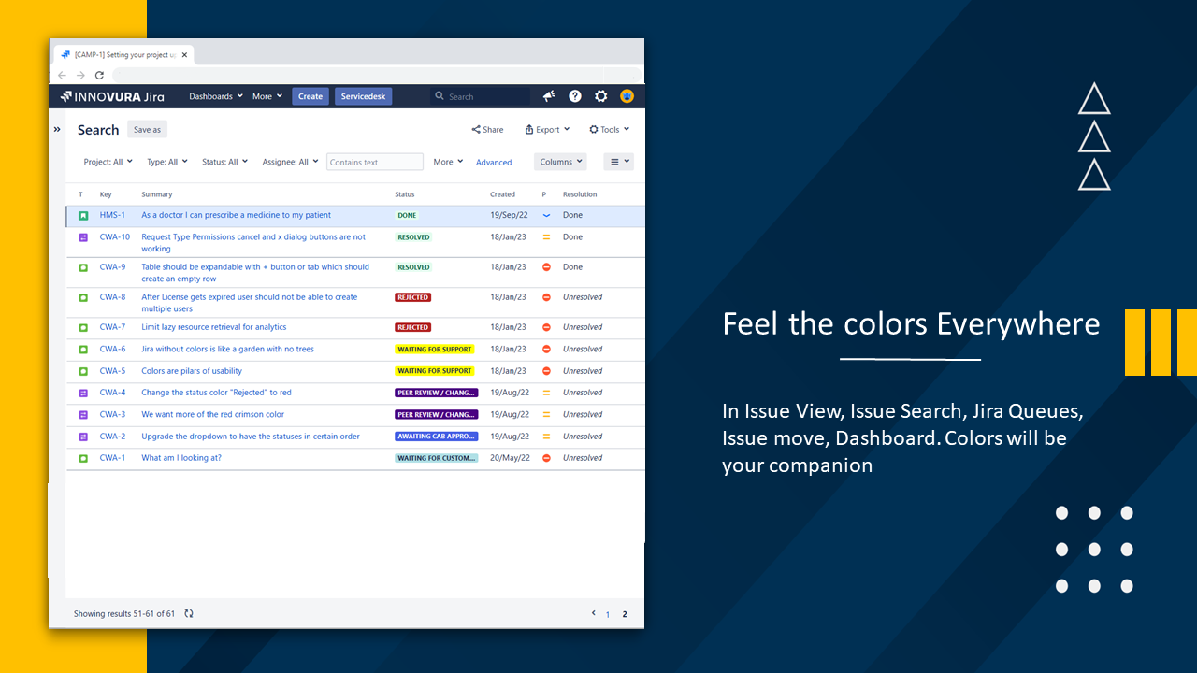The width and height of the screenshot is (1197, 673).
Task: Switch to Advanced search
Action: click(494, 163)
